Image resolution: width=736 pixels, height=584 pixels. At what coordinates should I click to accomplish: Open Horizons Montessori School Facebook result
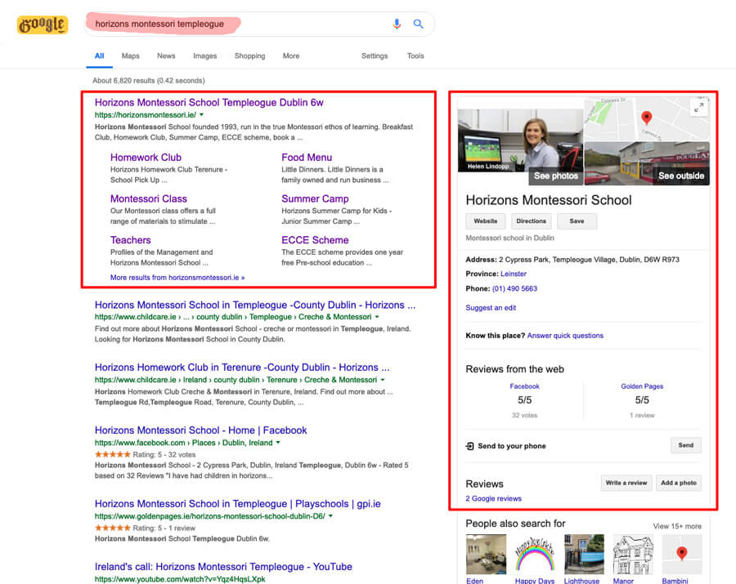(x=200, y=430)
